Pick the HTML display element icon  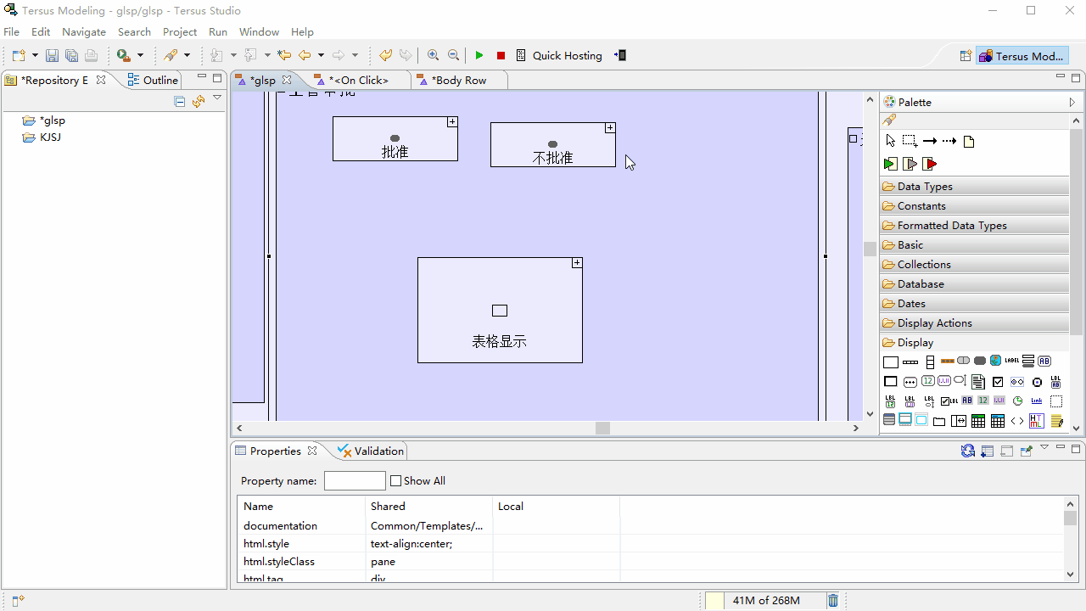click(1037, 420)
